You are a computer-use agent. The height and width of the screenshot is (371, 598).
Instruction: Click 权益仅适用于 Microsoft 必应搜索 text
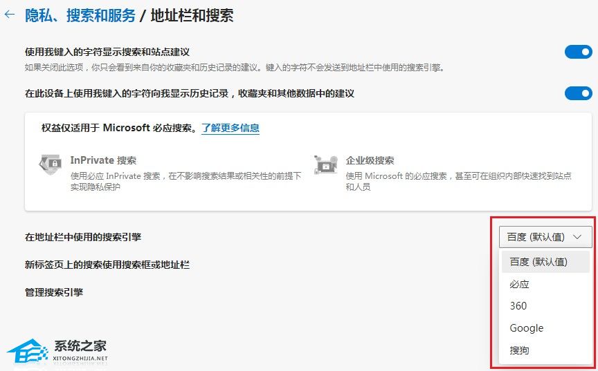point(118,128)
